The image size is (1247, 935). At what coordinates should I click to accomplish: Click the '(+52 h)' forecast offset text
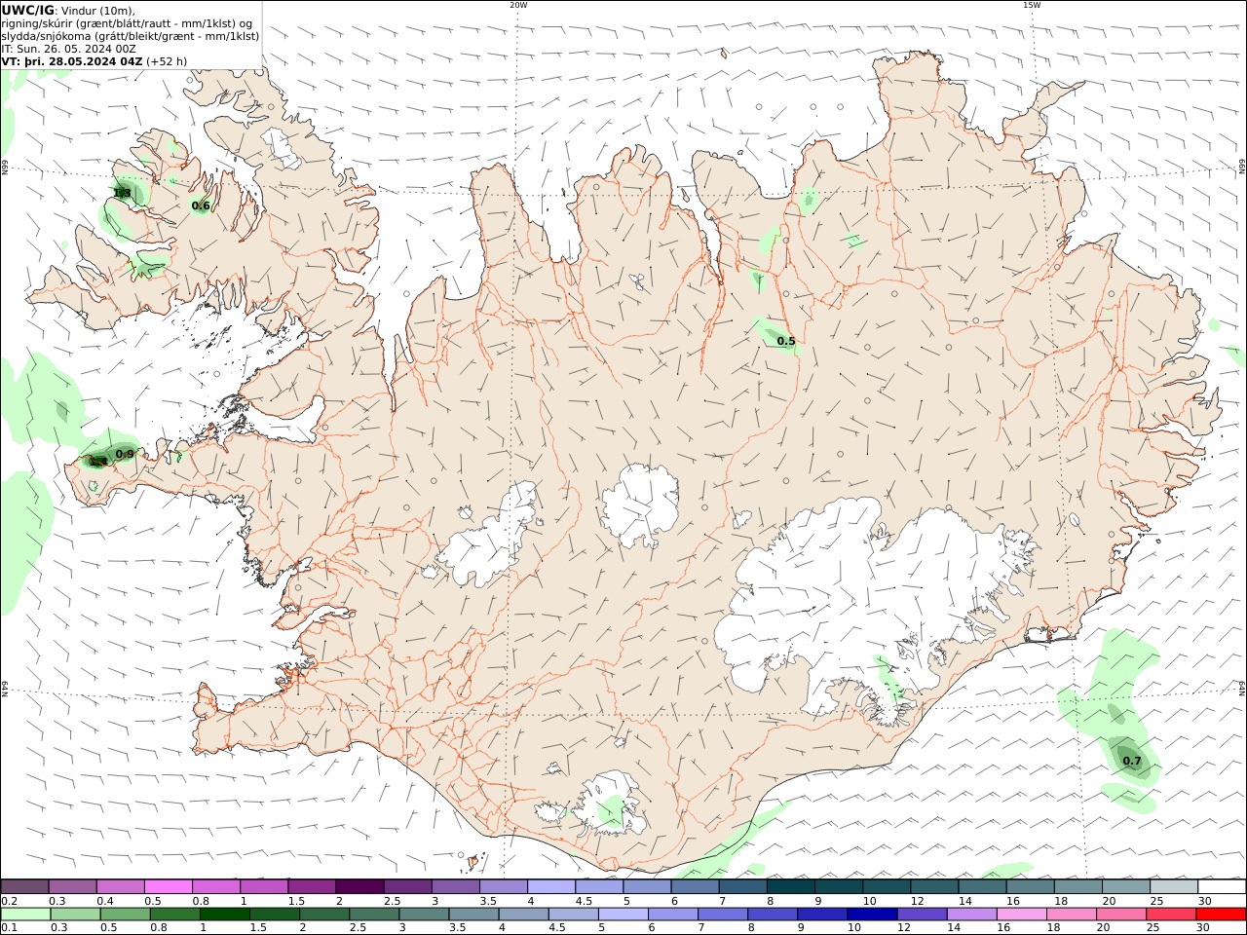(x=167, y=61)
